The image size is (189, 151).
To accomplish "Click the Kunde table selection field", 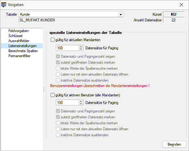I will pyautogui.click(x=69, y=14).
